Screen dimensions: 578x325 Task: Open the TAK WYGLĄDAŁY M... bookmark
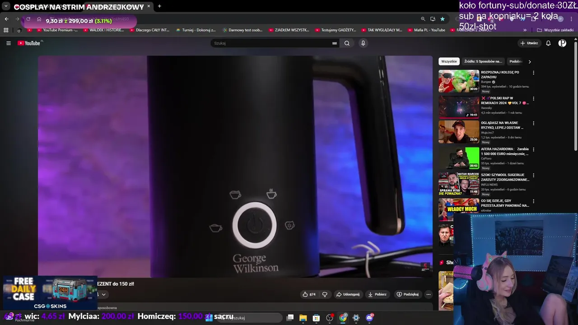pyautogui.click(x=382, y=30)
